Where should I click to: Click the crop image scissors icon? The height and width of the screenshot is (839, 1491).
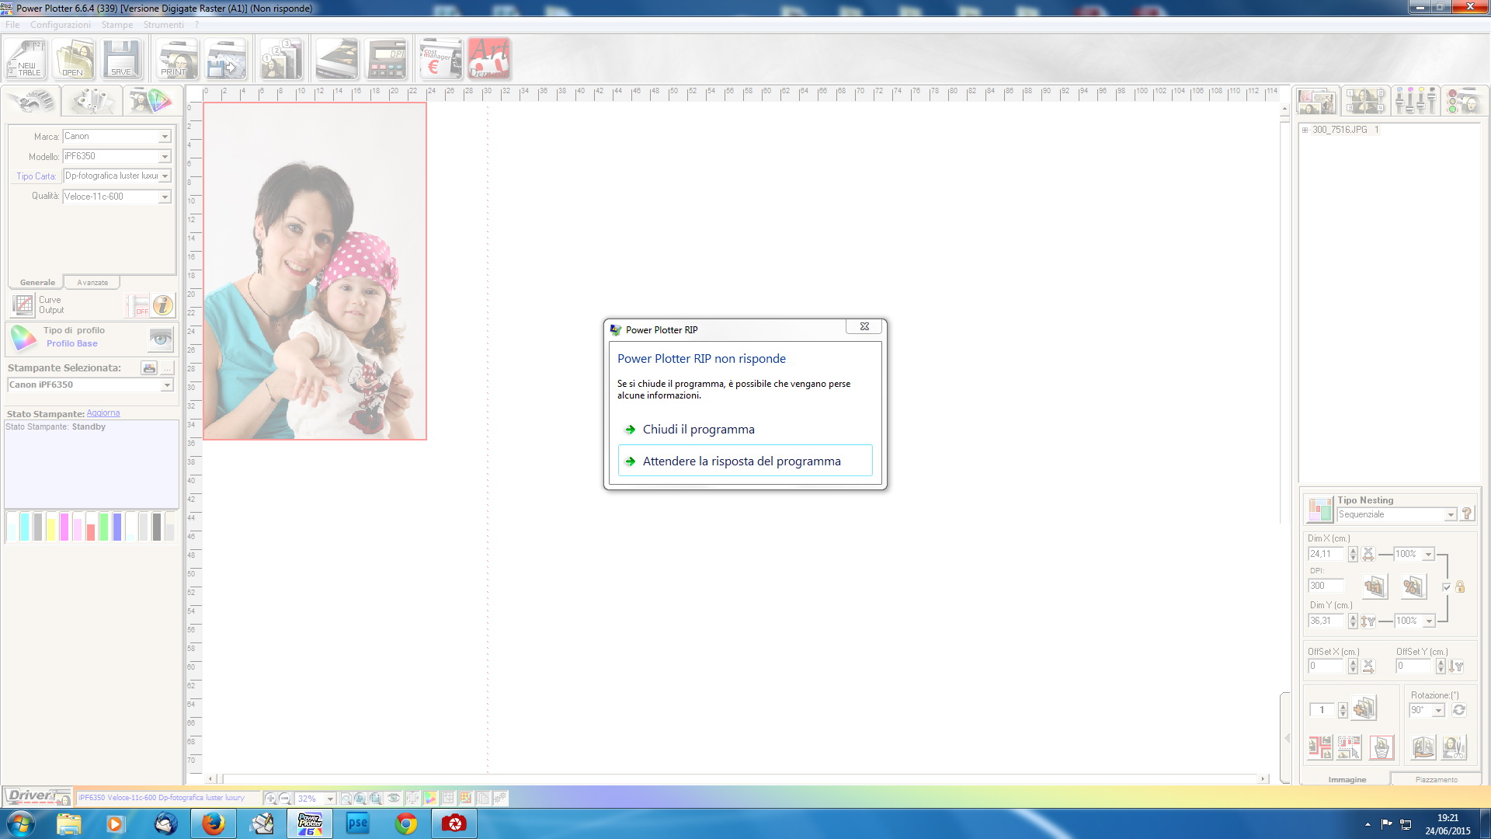(x=1454, y=747)
